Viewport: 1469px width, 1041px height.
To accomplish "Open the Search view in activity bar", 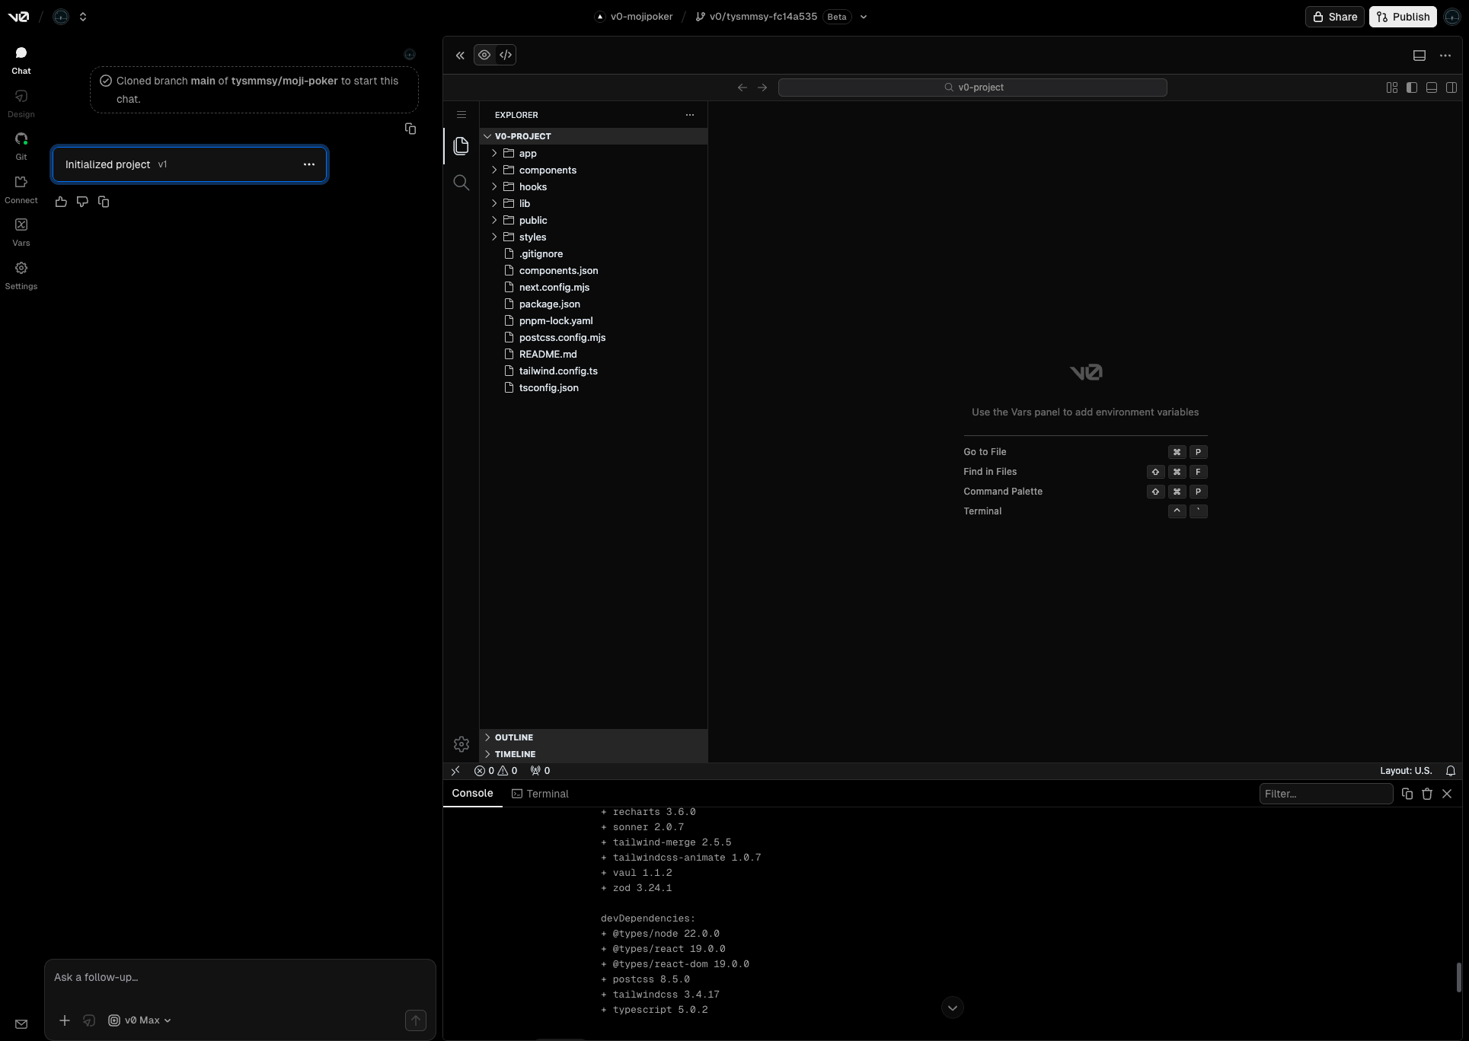I will (x=461, y=183).
